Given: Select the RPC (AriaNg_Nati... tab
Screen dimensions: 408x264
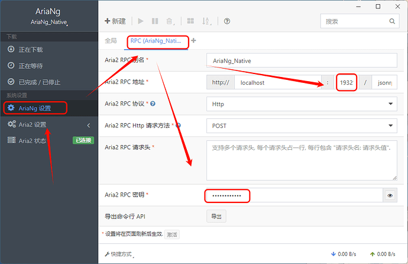Looking at the screenshot, I should 156,41.
